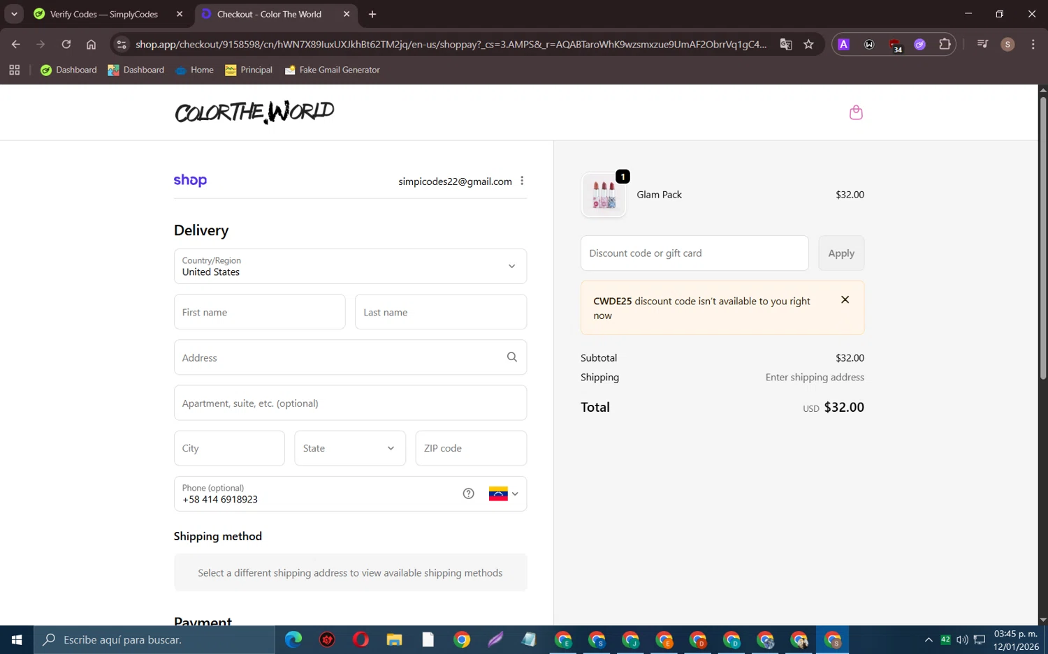Click the Apply discount button
The height and width of the screenshot is (654, 1048).
[841, 253]
